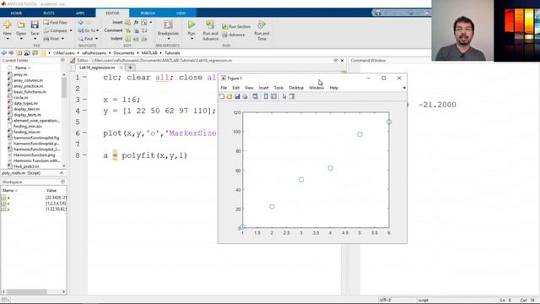The width and height of the screenshot is (540, 304).
Task: Collapse the poly_roots.m details panel
Action: (62, 173)
